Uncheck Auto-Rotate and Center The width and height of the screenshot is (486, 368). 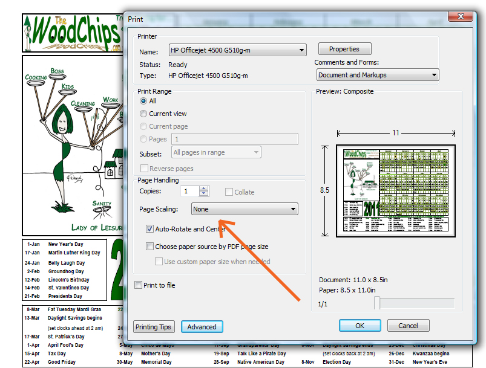(x=149, y=229)
